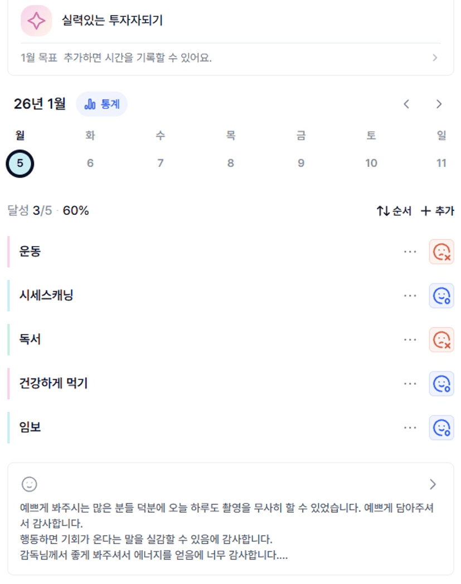Expand the 1월 목표 row chevron
This screenshot has width=461, height=584.
435,58
